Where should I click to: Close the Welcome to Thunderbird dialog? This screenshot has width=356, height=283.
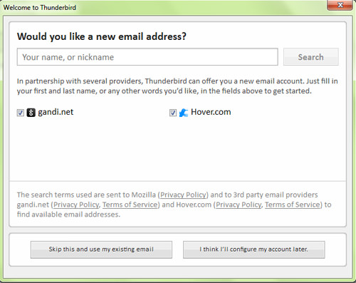pos(340,5)
